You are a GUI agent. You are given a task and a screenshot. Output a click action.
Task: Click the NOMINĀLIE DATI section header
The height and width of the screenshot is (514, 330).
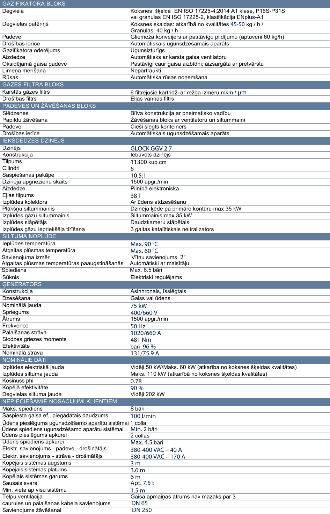tap(165, 360)
